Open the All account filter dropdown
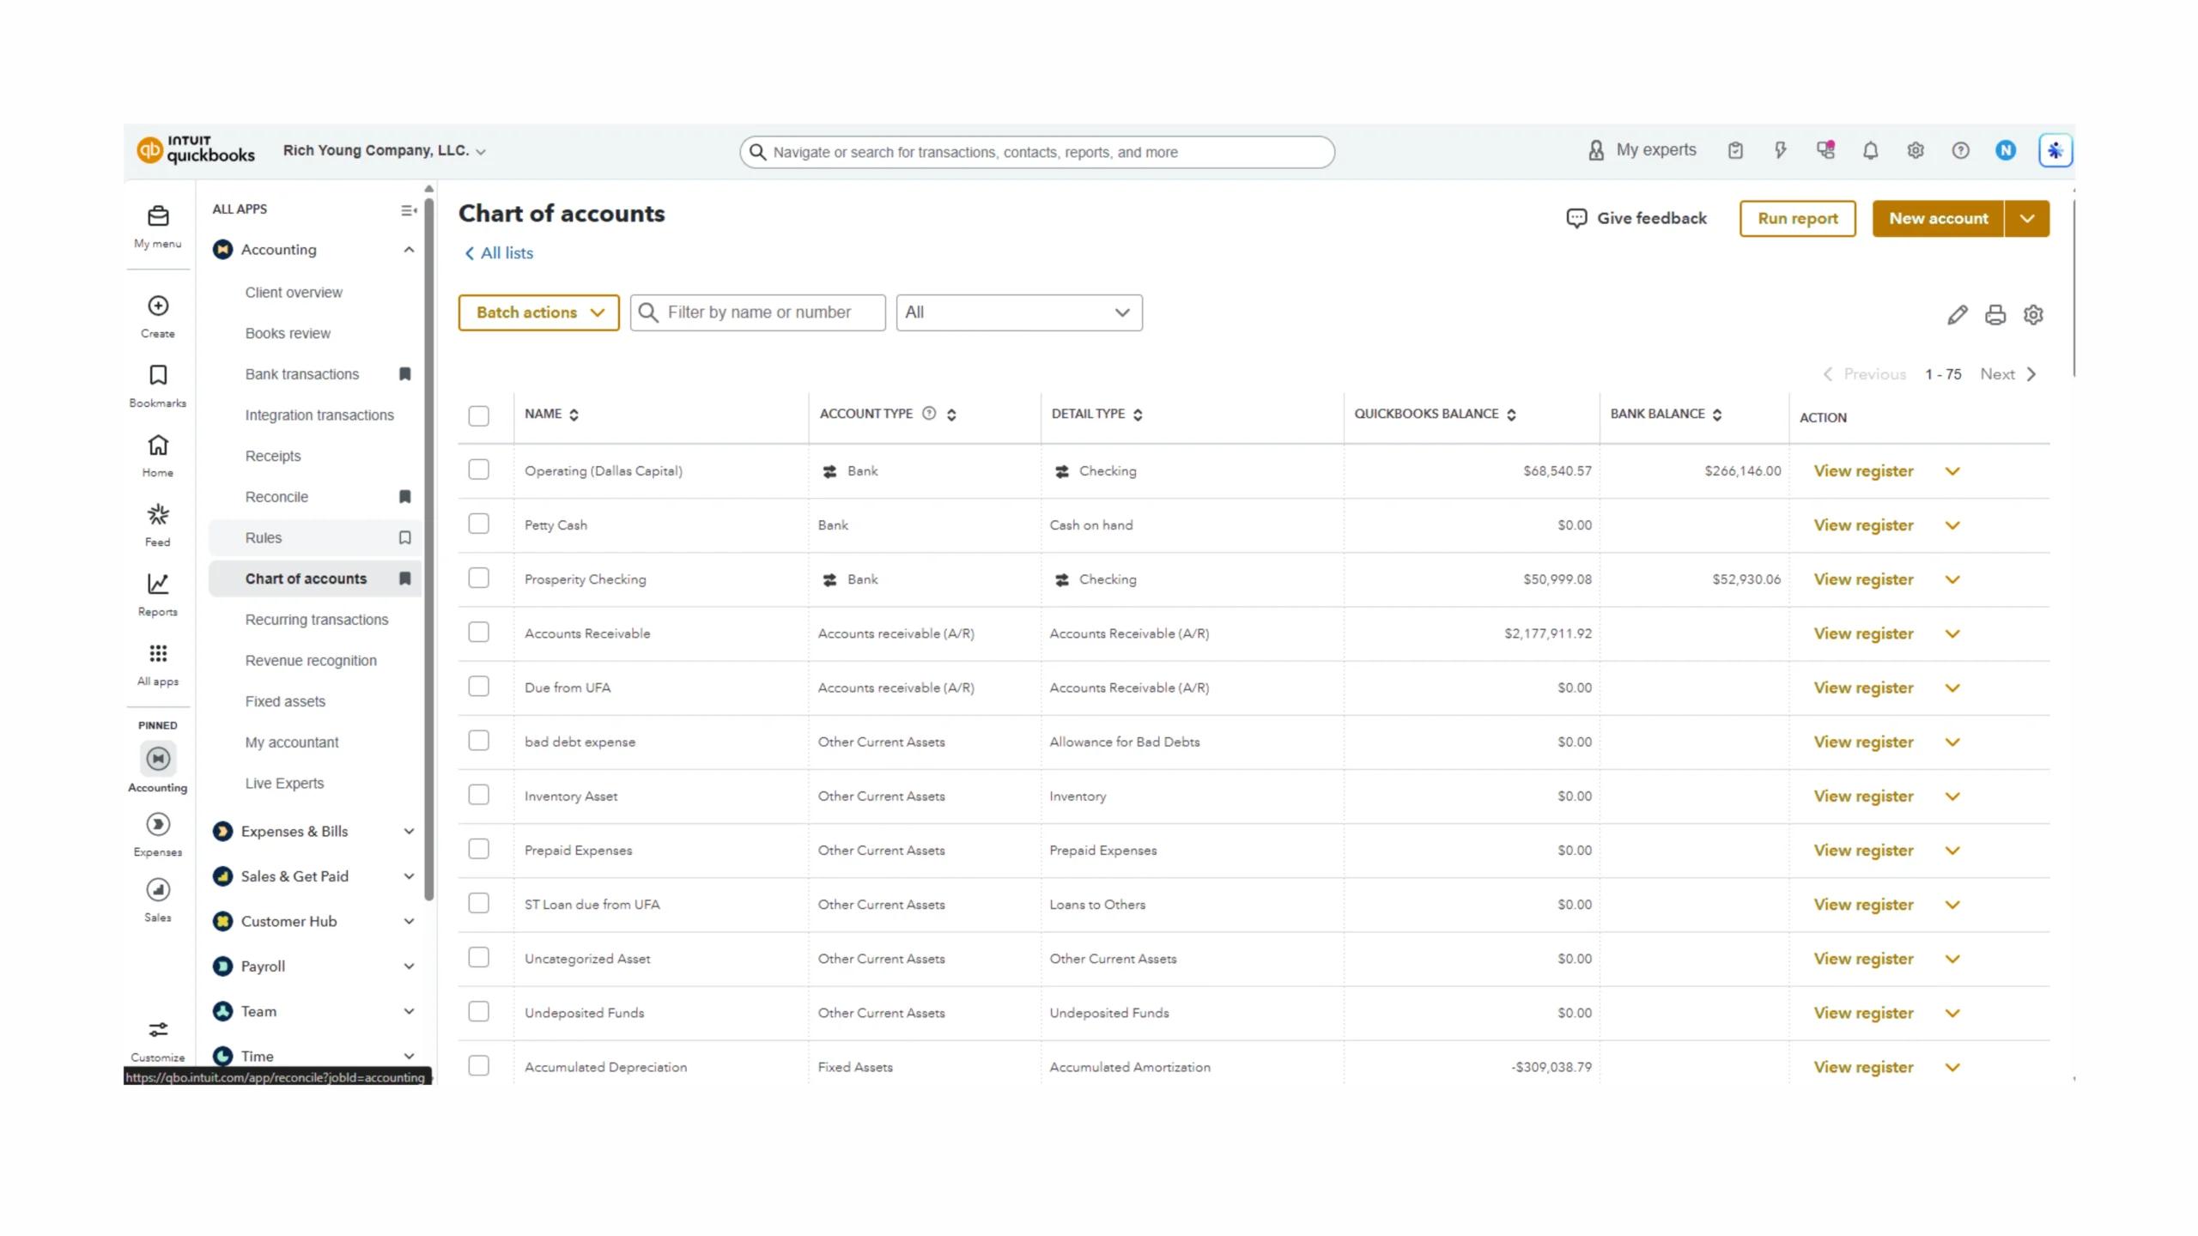 (x=1018, y=312)
